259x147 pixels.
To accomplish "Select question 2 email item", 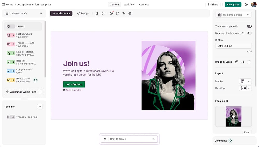I will (x=23, y=44).
